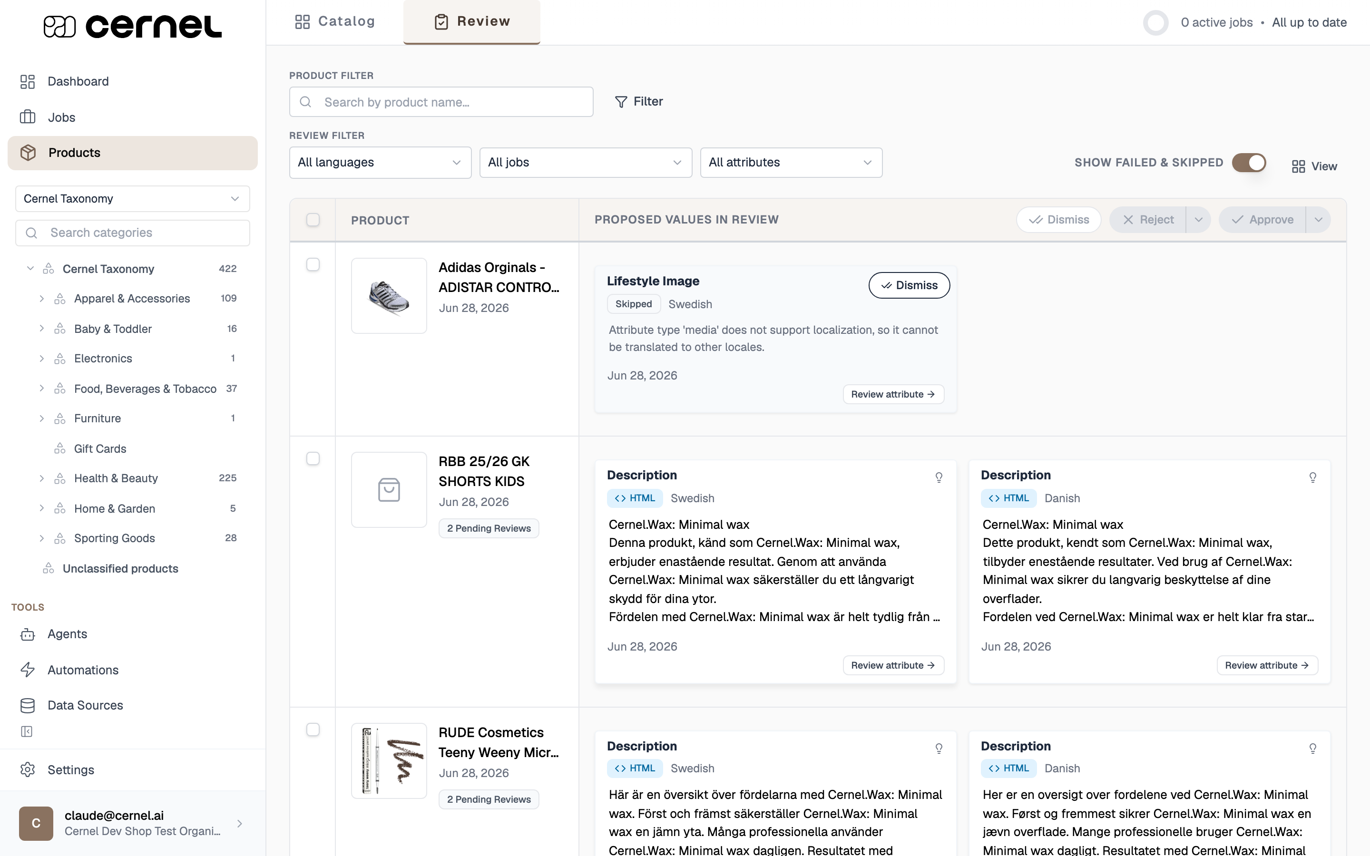The image size is (1370, 856).
Task: Click the header Approve button
Action: click(1262, 220)
